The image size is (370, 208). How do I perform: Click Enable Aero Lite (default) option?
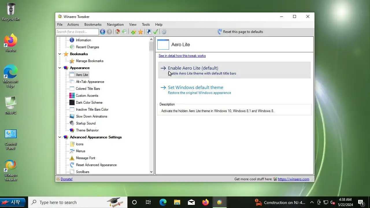click(234, 70)
